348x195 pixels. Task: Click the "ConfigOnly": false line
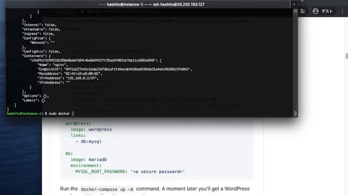coord(41,51)
